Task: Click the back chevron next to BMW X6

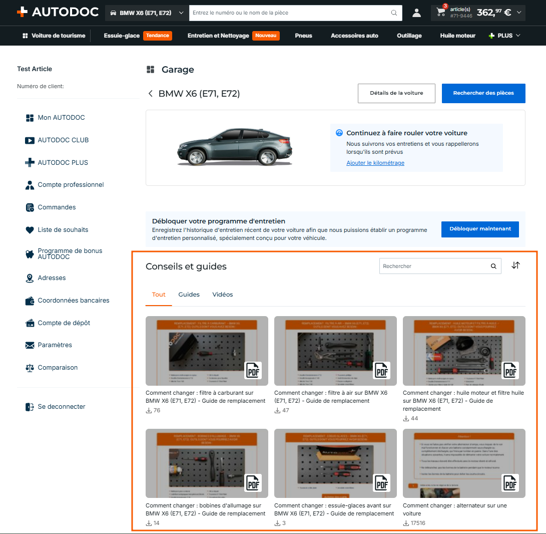Action: point(151,93)
